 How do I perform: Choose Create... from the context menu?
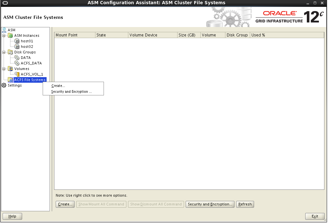point(73,86)
